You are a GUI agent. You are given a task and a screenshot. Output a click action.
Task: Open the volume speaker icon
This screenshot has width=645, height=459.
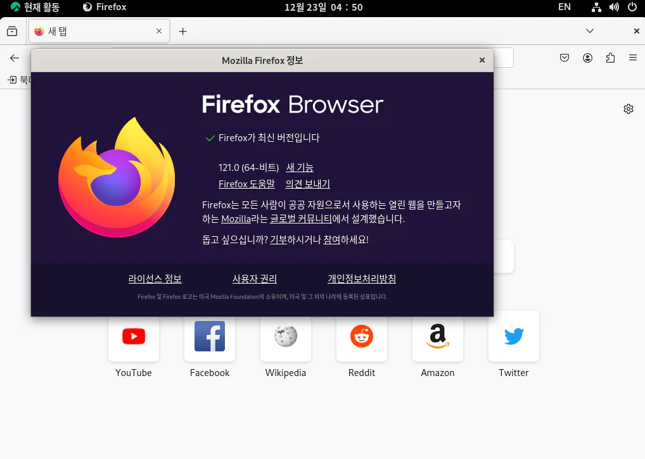tap(614, 7)
